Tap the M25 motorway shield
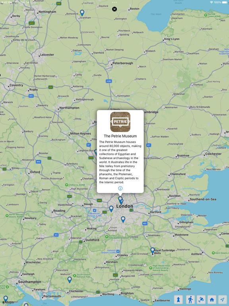Image resolution: width=229 pixels, height=306 pixels. (x=145, y=224)
